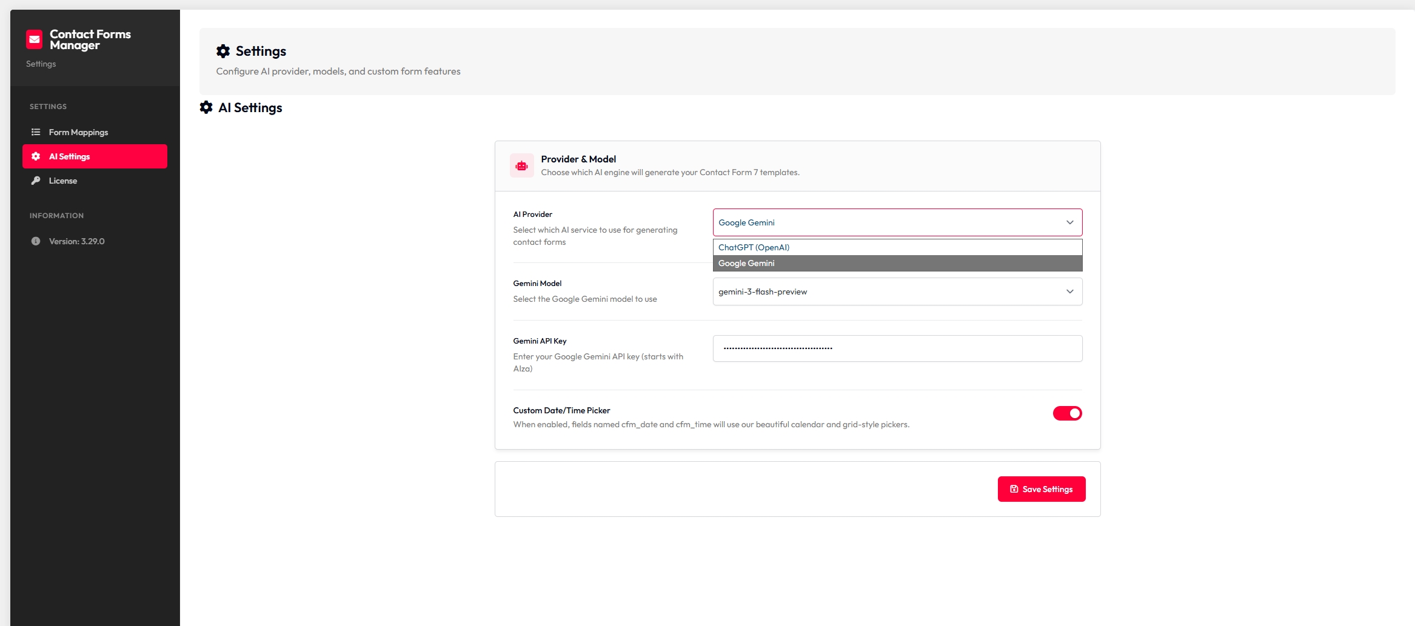Select the Form Mappings list icon
1415x626 pixels.
pos(36,132)
